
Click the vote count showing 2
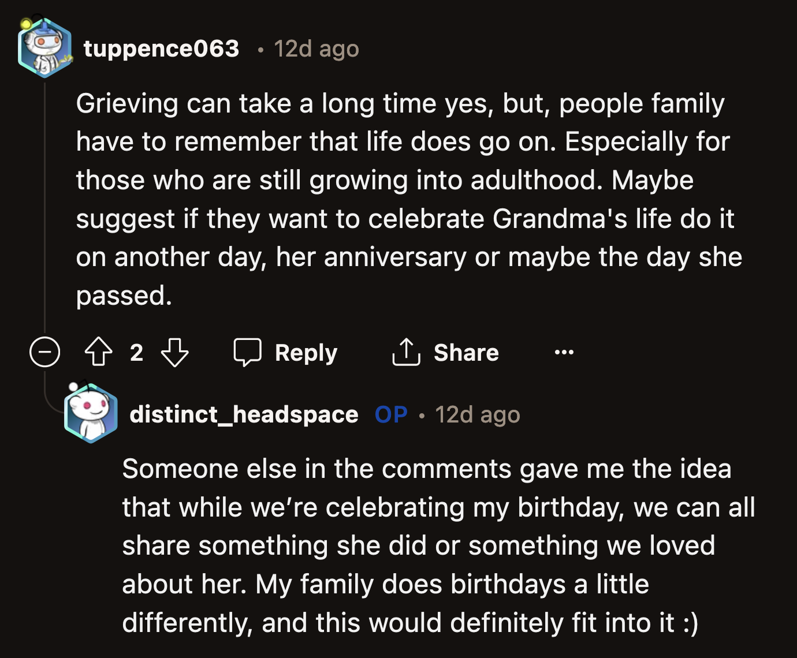click(x=136, y=353)
